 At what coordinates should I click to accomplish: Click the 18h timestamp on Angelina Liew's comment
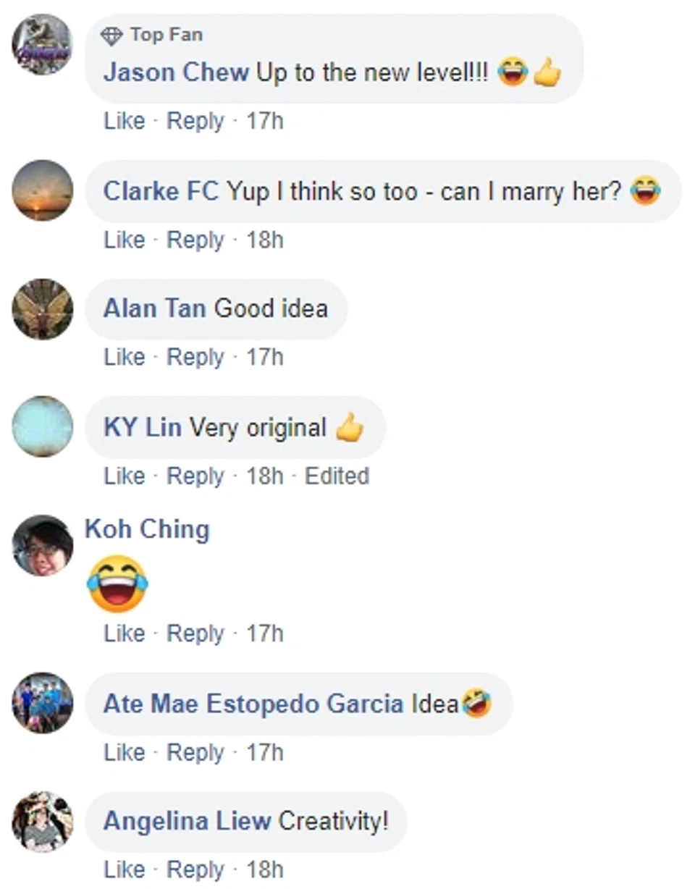pyautogui.click(x=264, y=869)
